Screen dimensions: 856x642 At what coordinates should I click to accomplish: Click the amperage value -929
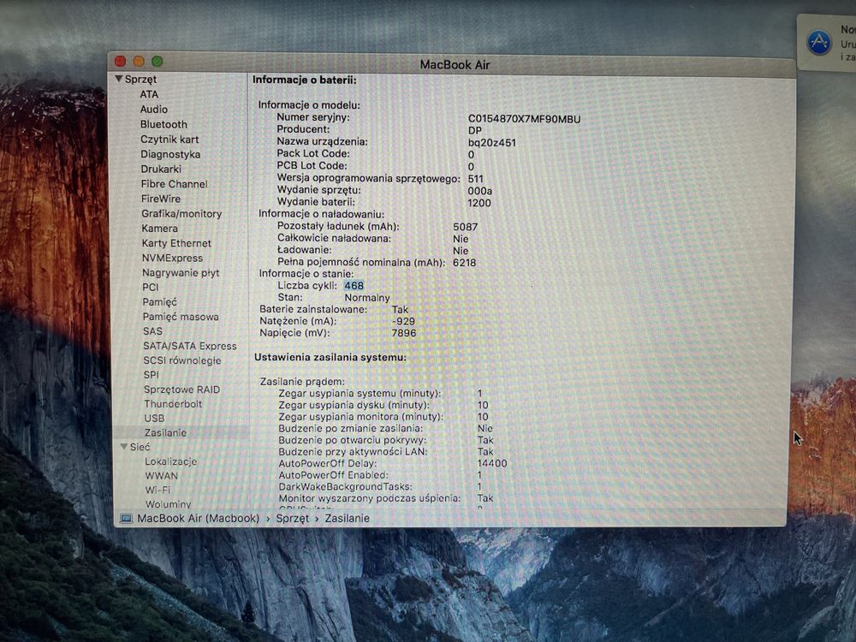tap(403, 321)
